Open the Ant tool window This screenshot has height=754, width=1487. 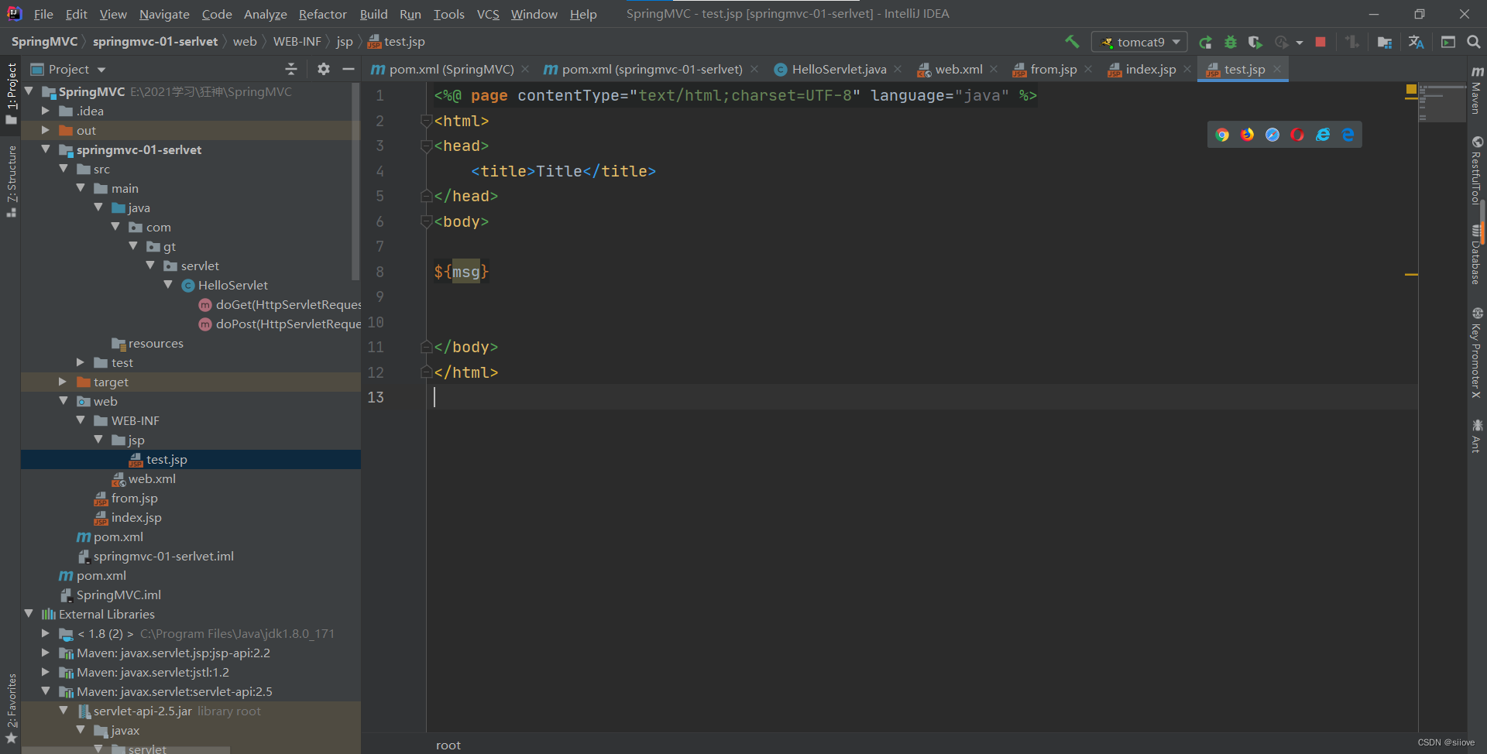1477,436
